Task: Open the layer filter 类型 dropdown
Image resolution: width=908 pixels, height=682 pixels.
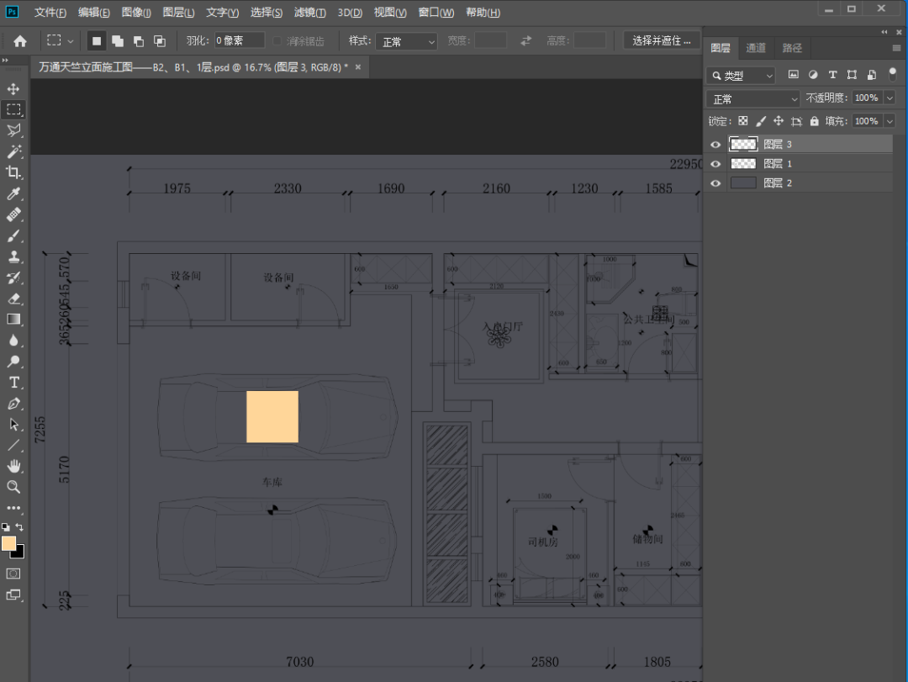Action: 741,76
